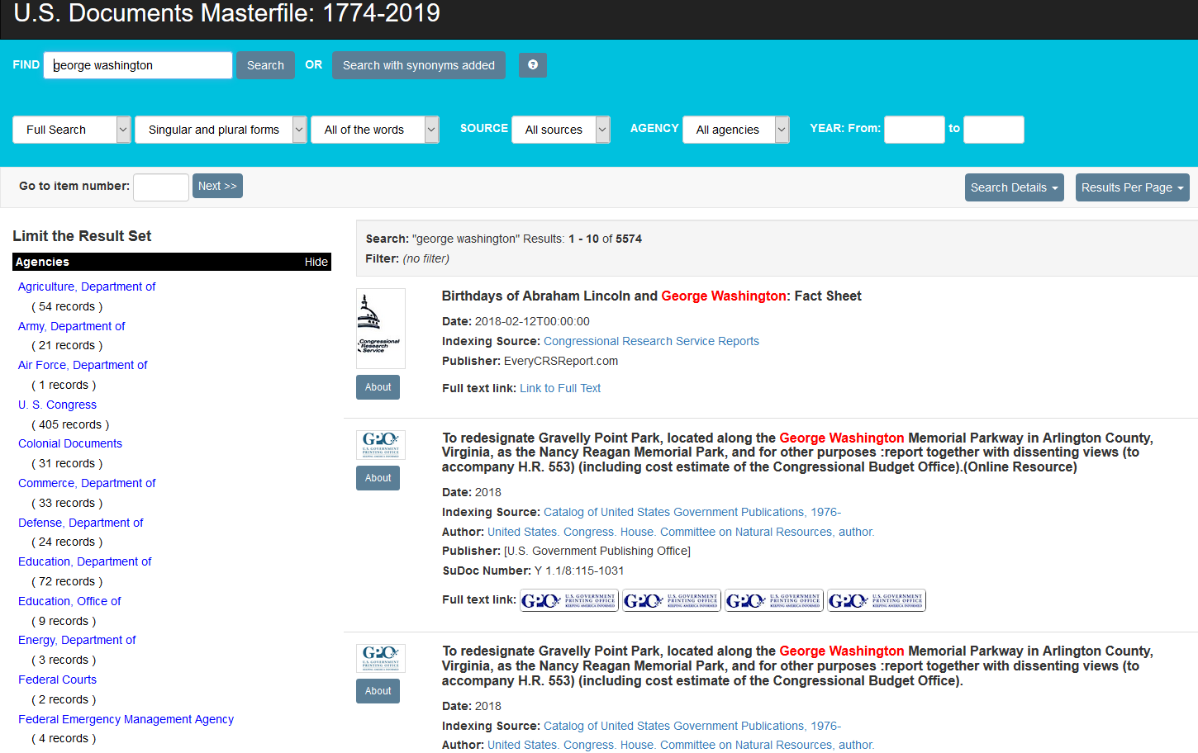
Task: Filter by Federal Courts
Action: (57, 680)
